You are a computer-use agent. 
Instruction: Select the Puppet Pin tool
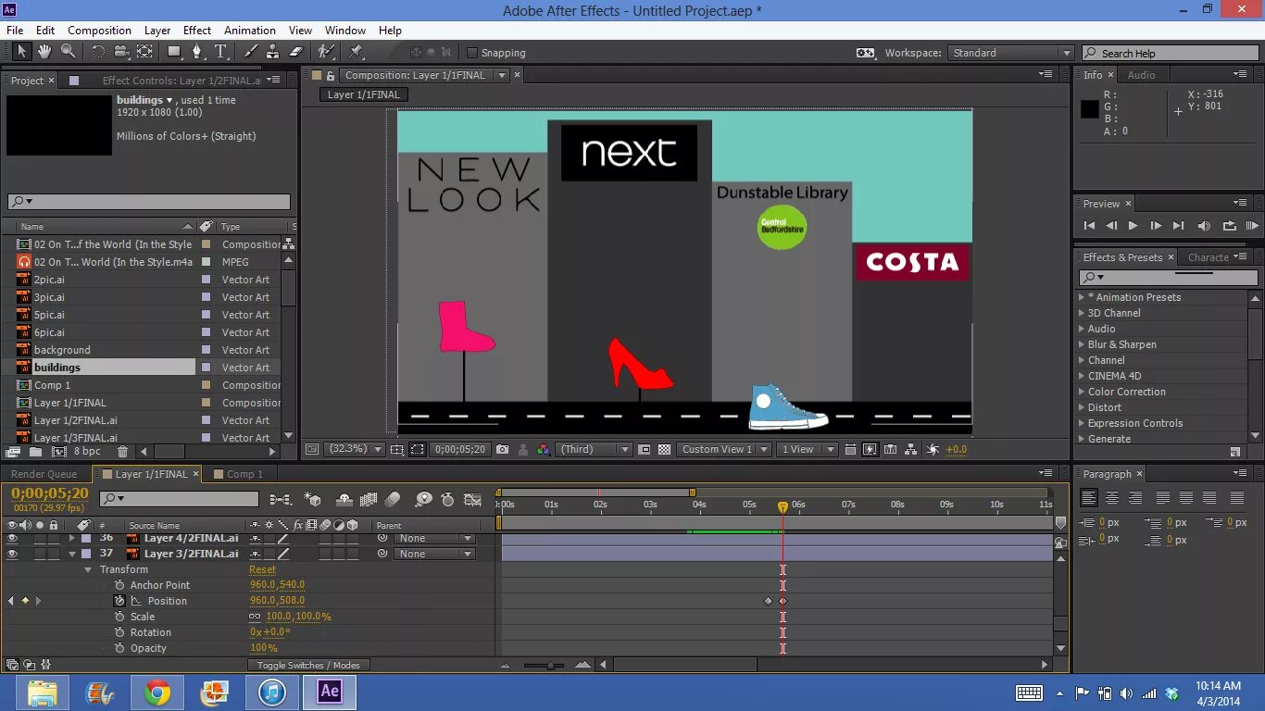point(357,52)
